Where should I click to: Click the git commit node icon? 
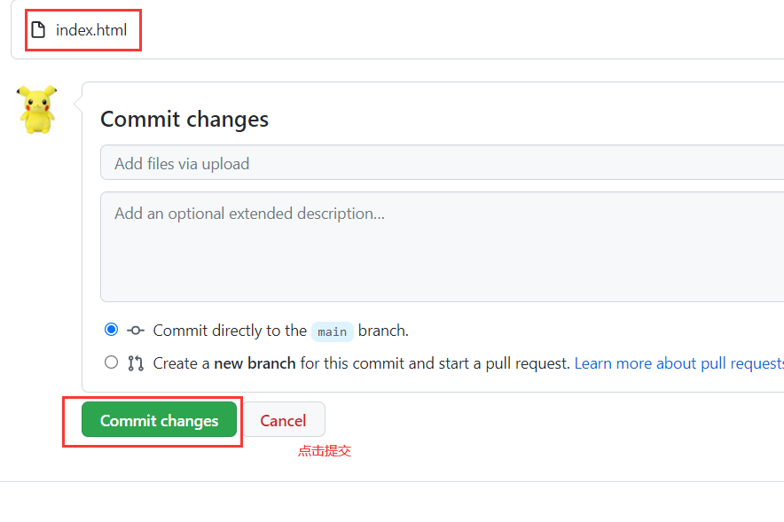[x=136, y=331]
